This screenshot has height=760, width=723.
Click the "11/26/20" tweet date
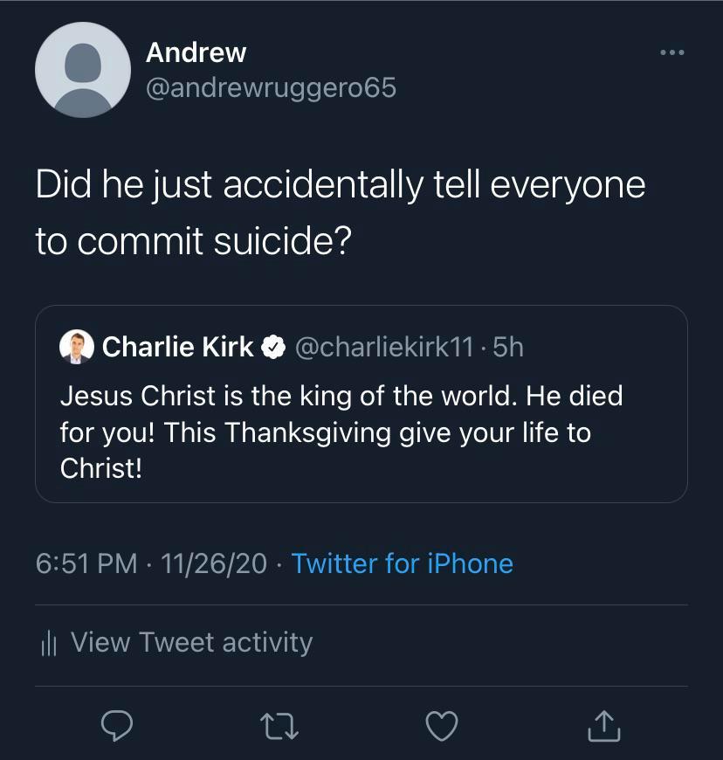[x=214, y=563]
